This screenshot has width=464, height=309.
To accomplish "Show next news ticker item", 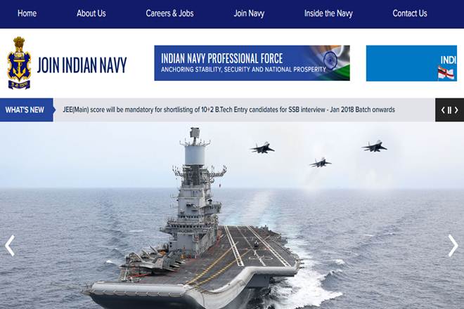I will coord(456,110).
